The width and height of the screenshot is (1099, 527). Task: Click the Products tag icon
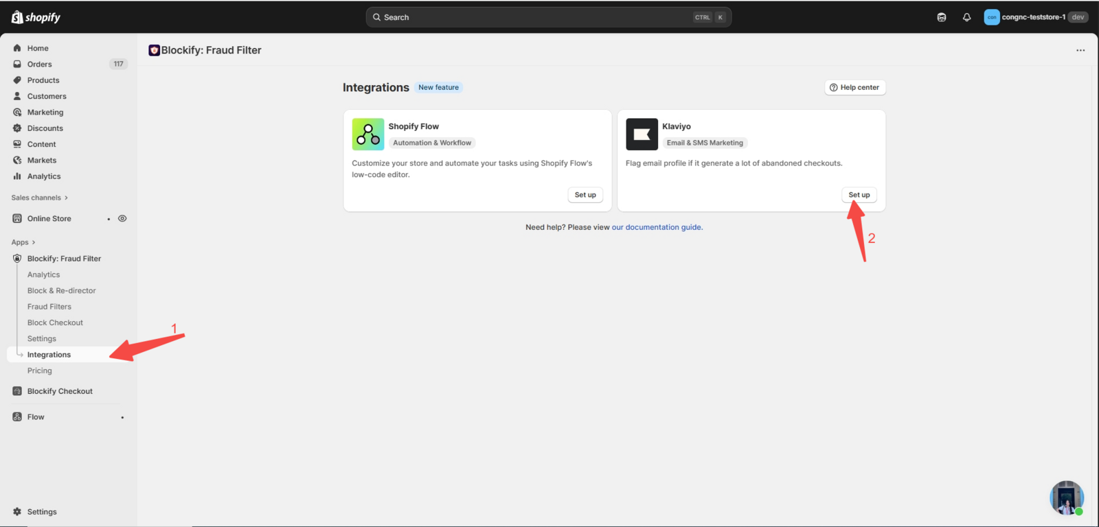tap(17, 80)
